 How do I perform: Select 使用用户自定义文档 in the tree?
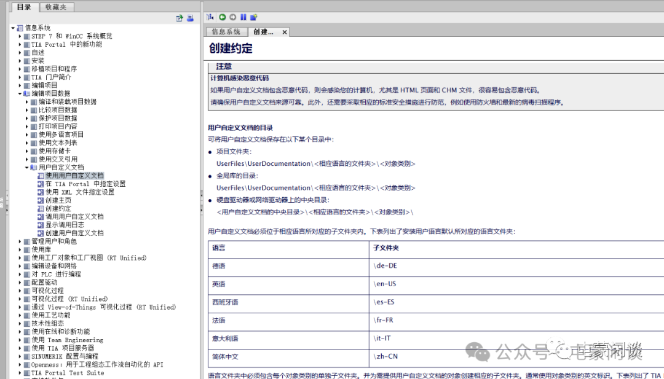tap(74, 176)
